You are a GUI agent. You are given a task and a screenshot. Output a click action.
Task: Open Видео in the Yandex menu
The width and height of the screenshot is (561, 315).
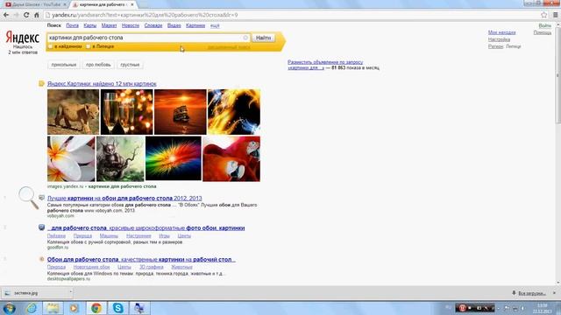[x=174, y=25]
